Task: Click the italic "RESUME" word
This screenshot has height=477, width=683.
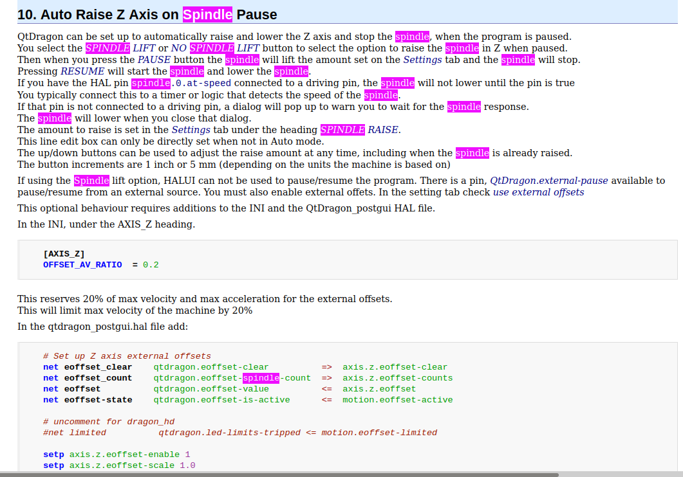Action: [82, 71]
